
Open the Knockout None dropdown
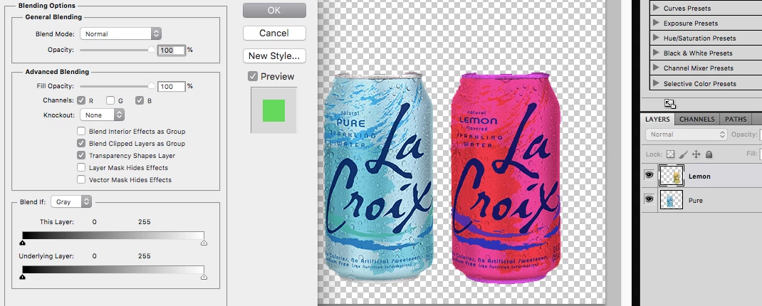tap(102, 115)
